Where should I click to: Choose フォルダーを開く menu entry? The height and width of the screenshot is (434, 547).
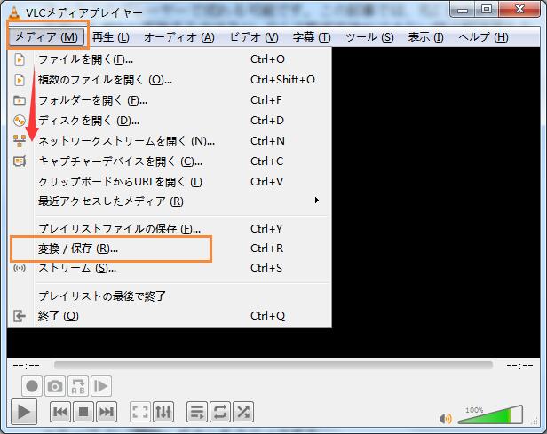pos(170,100)
